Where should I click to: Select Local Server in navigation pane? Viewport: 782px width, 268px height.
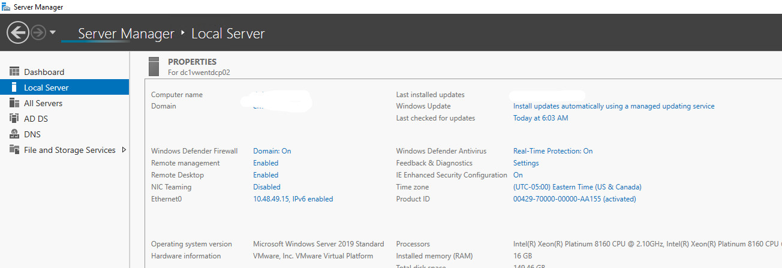[x=46, y=88]
